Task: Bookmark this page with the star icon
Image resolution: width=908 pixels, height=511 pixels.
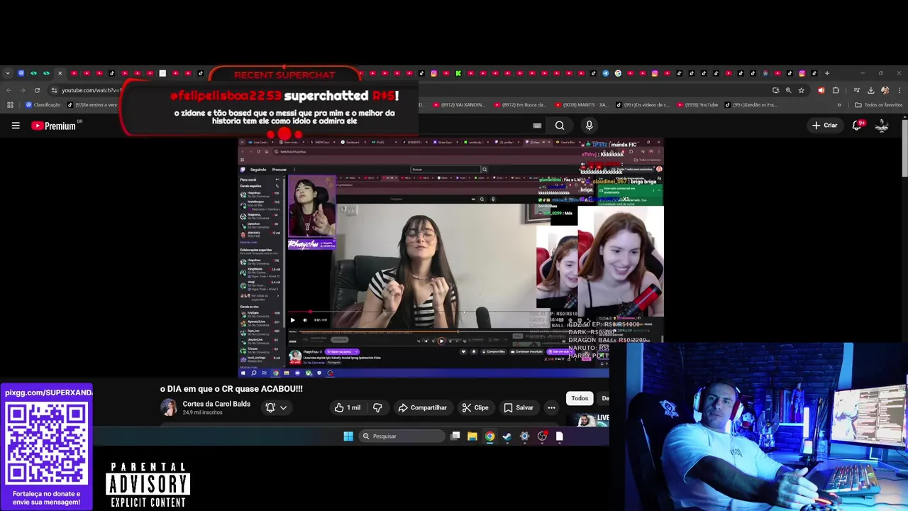Action: [801, 90]
